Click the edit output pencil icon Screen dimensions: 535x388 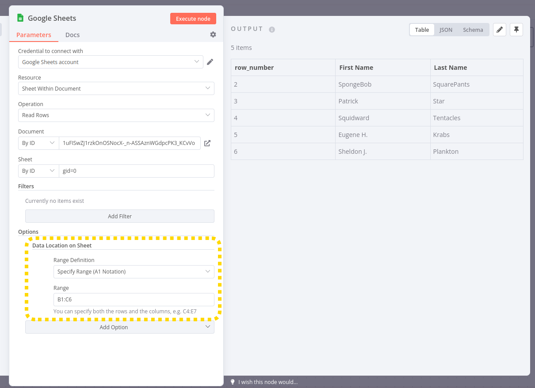pyautogui.click(x=500, y=30)
